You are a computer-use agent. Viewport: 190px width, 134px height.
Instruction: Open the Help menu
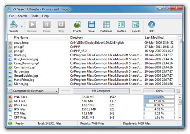pos(45,16)
